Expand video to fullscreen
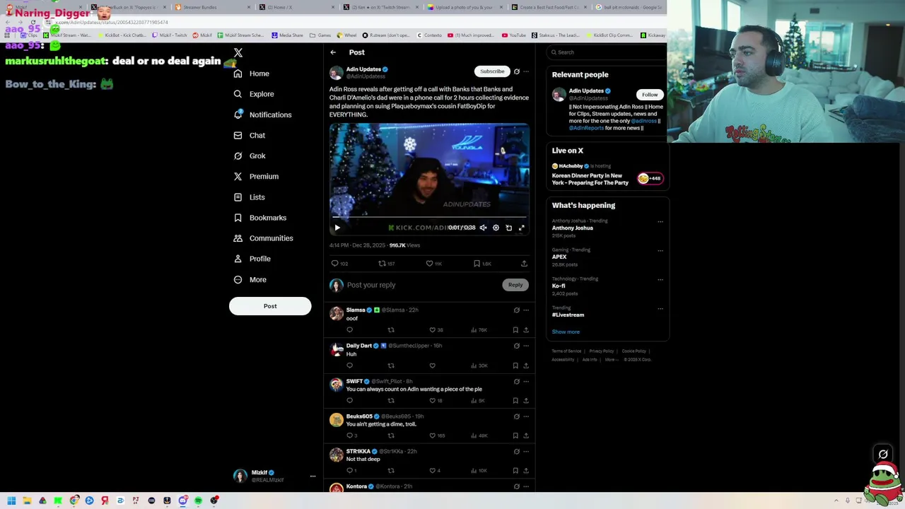The width and height of the screenshot is (905, 509). point(522,228)
